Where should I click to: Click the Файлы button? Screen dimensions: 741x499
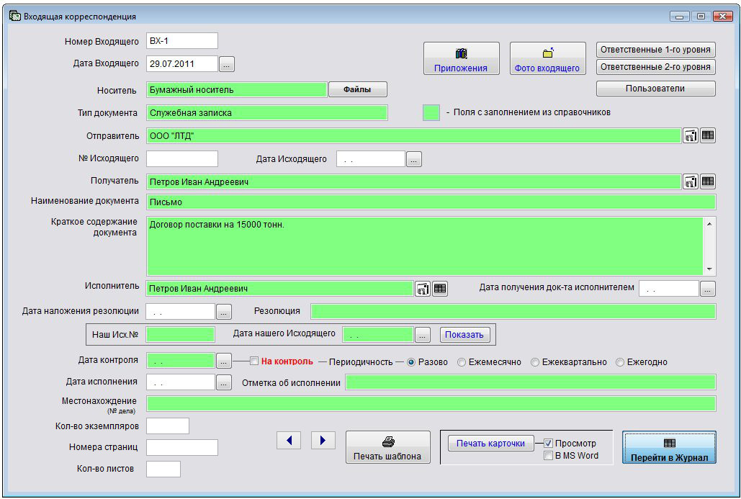coord(358,89)
